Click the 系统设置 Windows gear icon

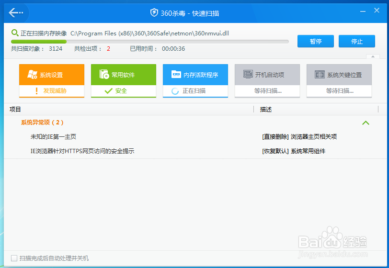[32, 74]
